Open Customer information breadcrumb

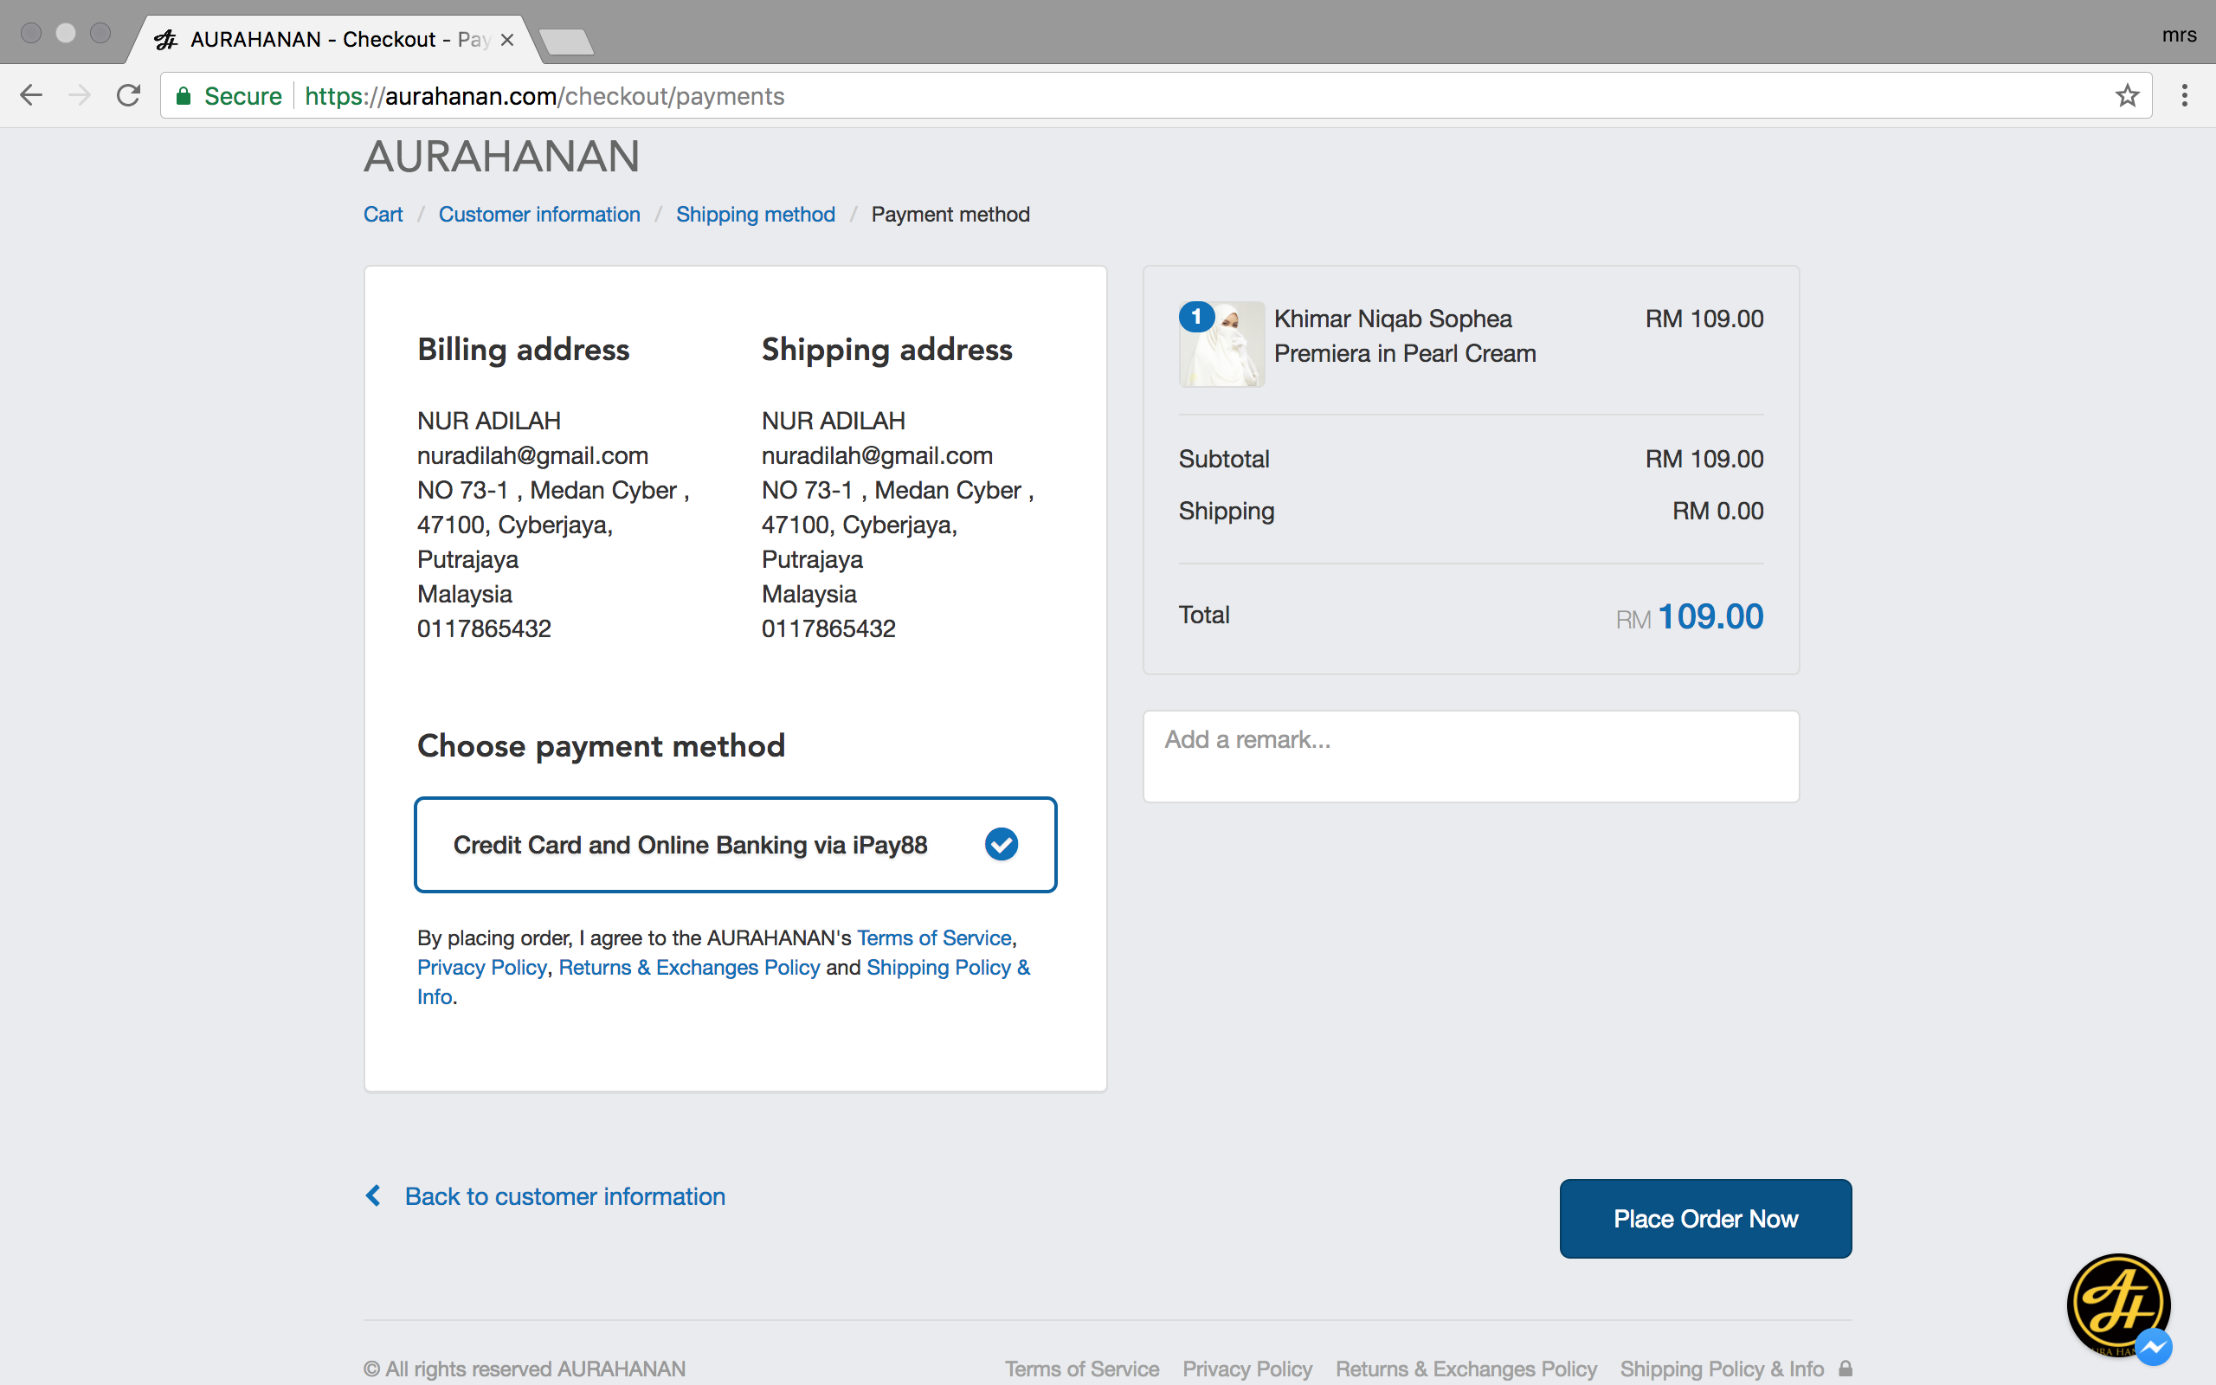click(x=539, y=215)
